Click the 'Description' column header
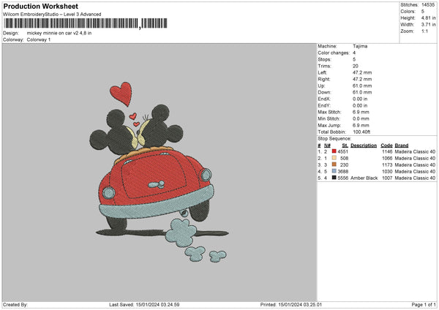 click(x=364, y=145)
